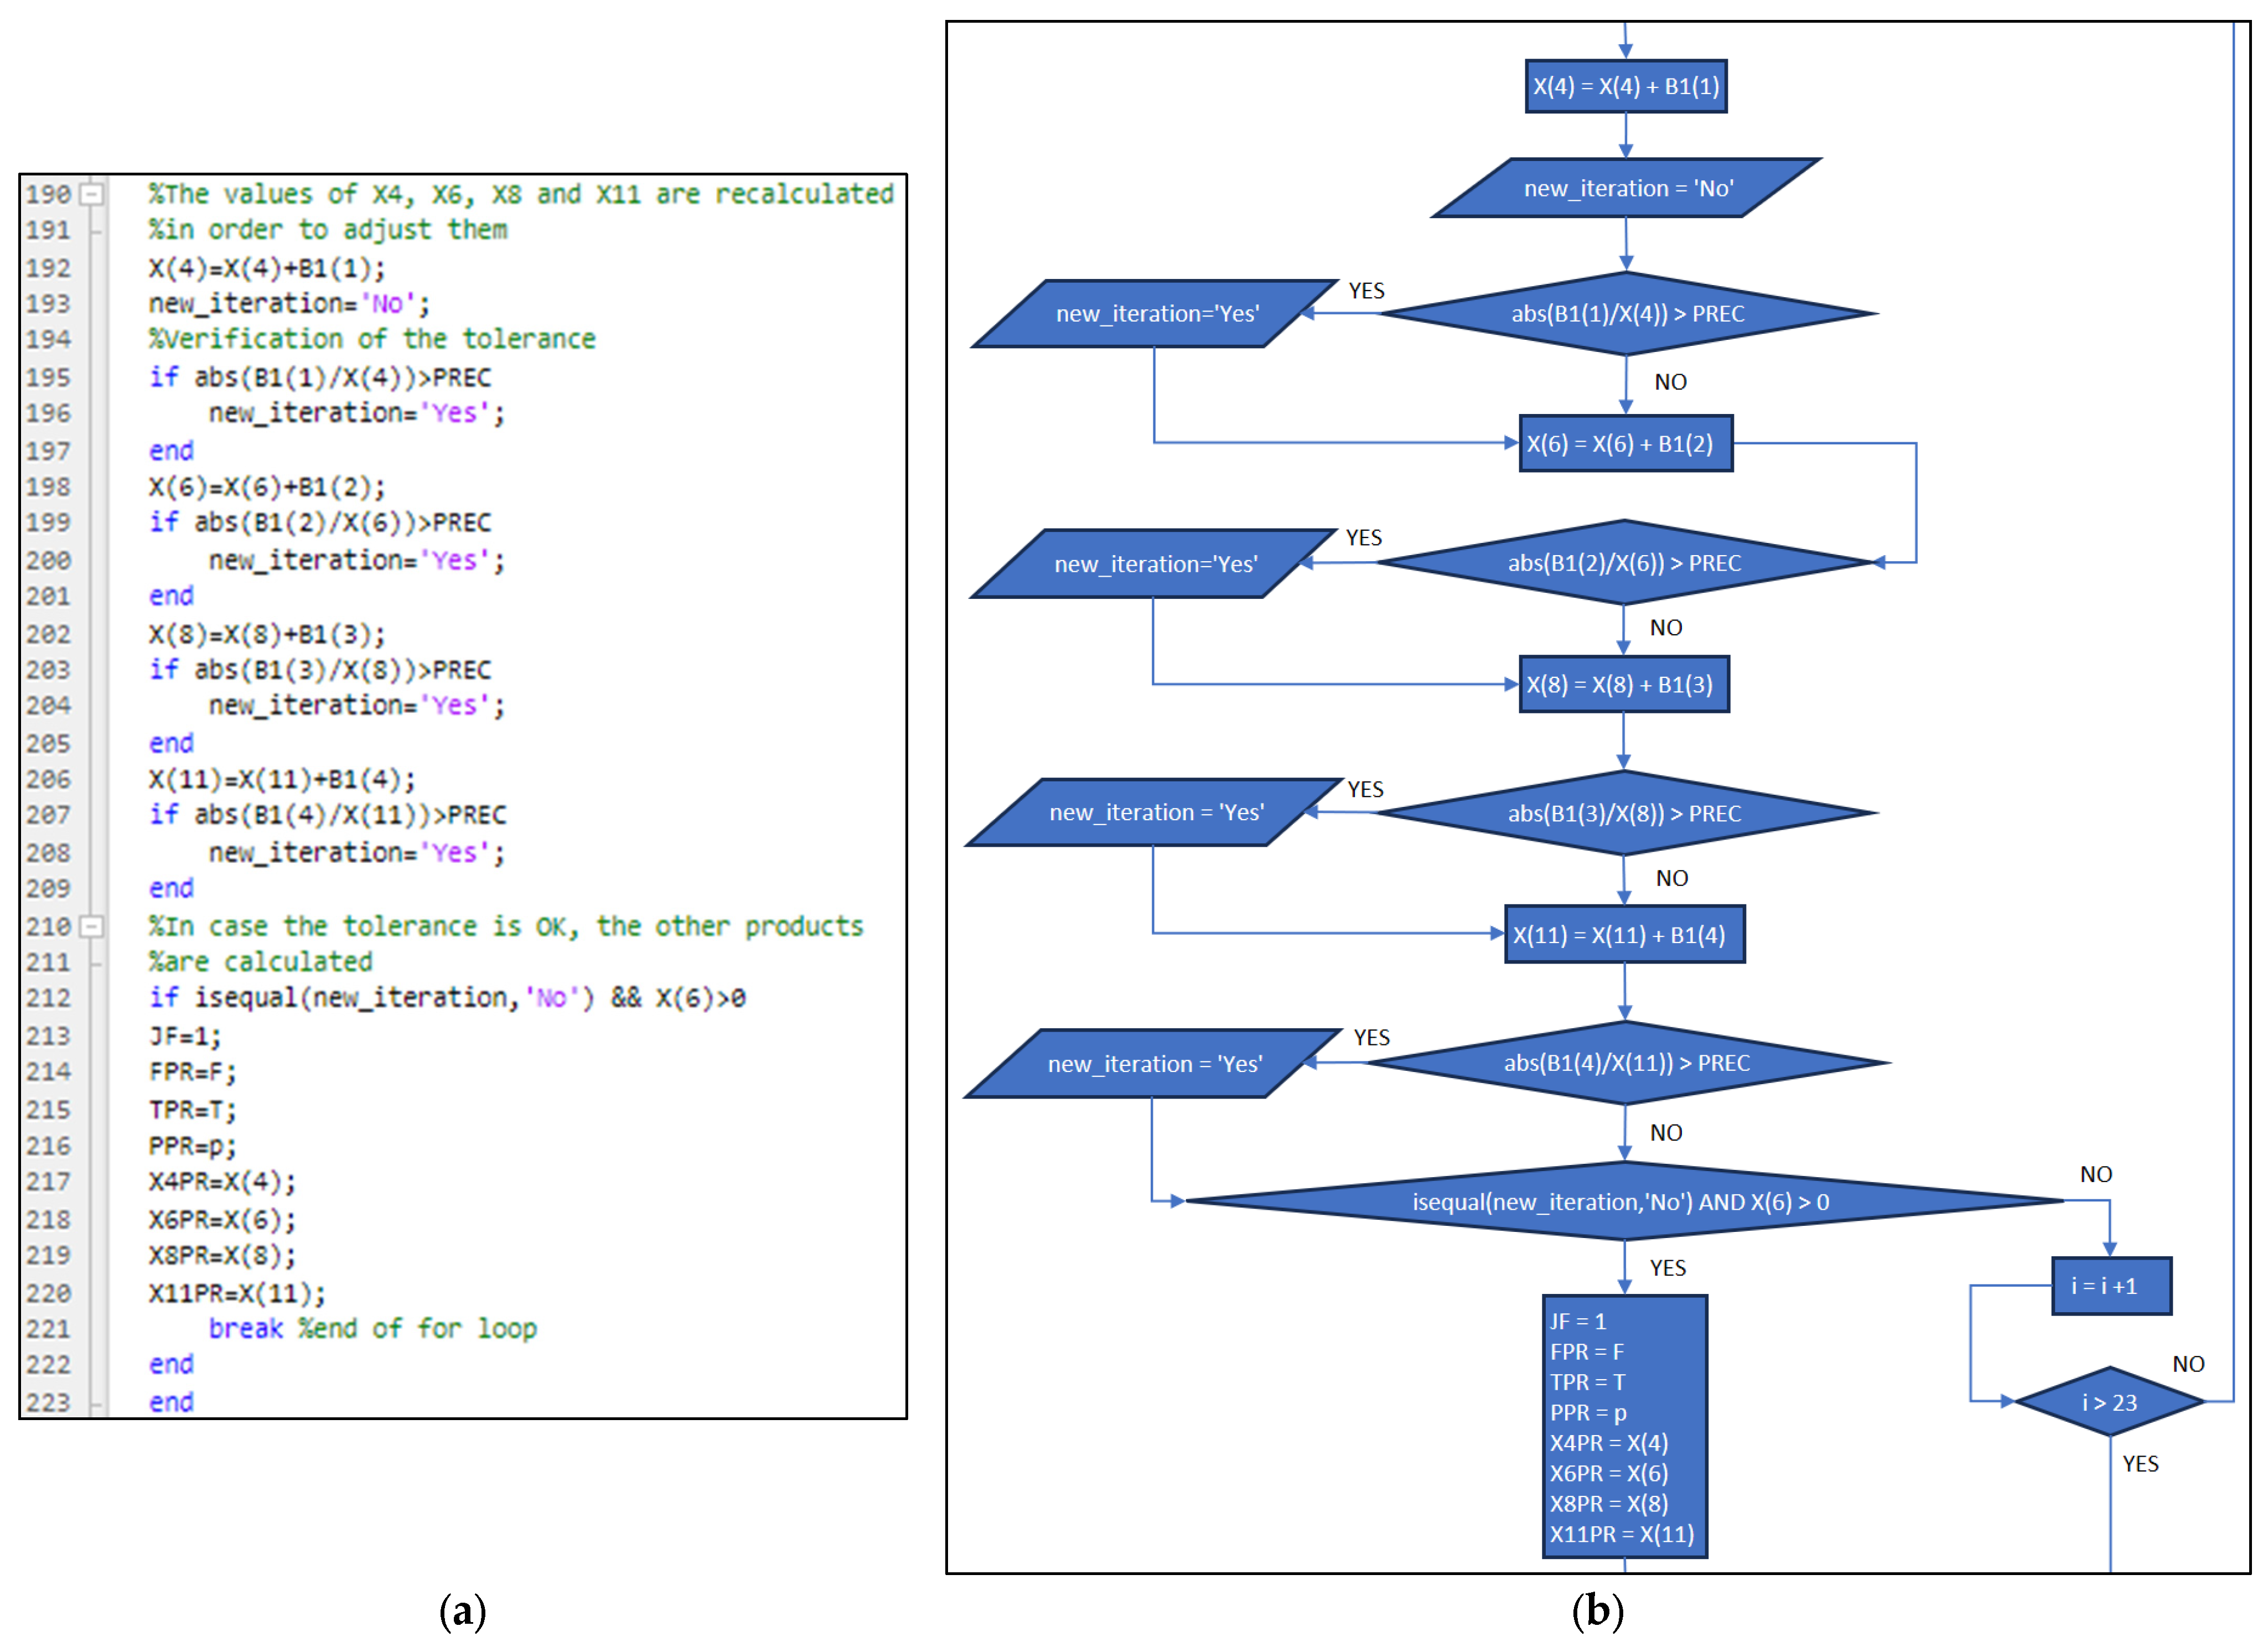Click the abs(B1(4)/X(11)) > PREC diamond
This screenshot has width=2268, height=1647.
click(x=1627, y=1063)
